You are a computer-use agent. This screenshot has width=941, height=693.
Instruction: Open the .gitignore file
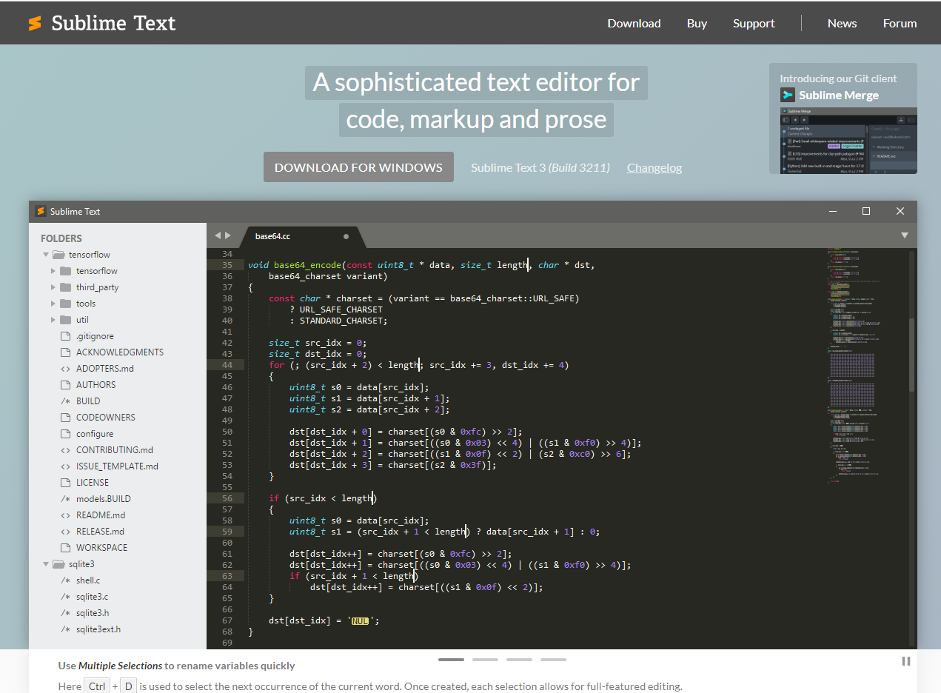[95, 336]
